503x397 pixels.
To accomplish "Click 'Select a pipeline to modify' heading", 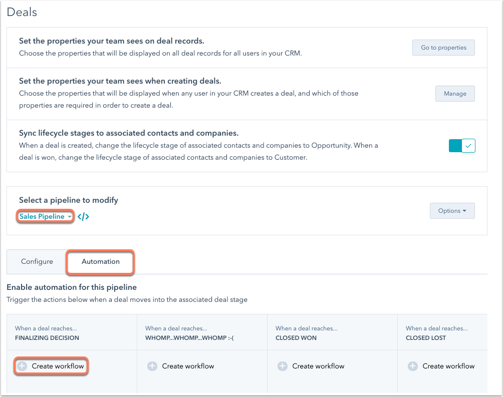I will click(68, 200).
